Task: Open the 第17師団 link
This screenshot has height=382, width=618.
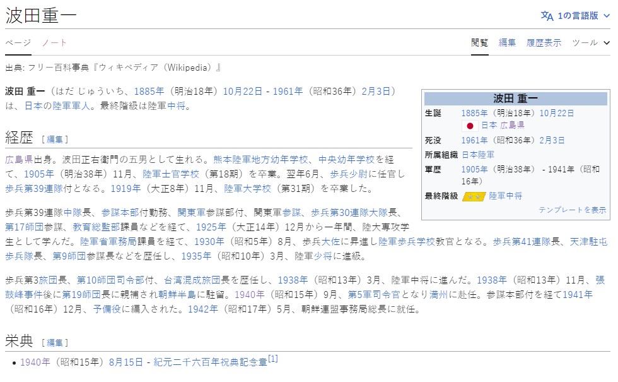Action: 25,227
